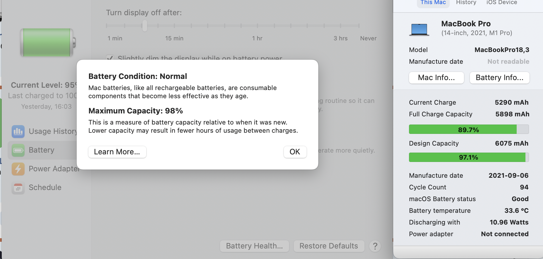This screenshot has width=543, height=259.
Task: Click the 1 hr label on display slider
Action: point(257,38)
